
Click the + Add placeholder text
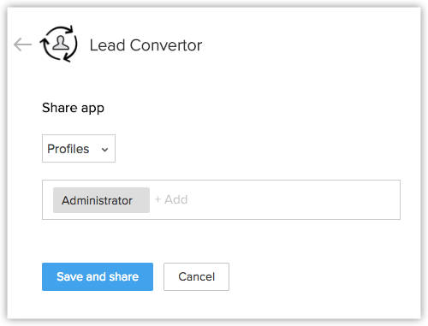171,199
